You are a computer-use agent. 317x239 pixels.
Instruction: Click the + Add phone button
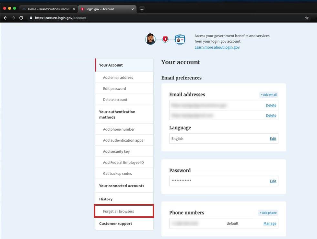(x=268, y=213)
